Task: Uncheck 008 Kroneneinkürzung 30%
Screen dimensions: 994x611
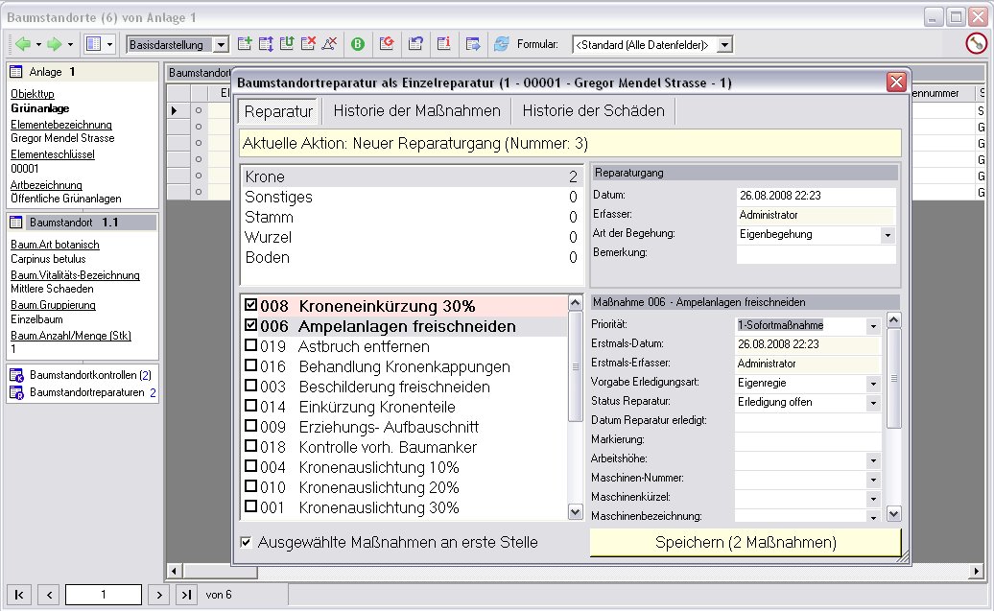Action: [251, 306]
